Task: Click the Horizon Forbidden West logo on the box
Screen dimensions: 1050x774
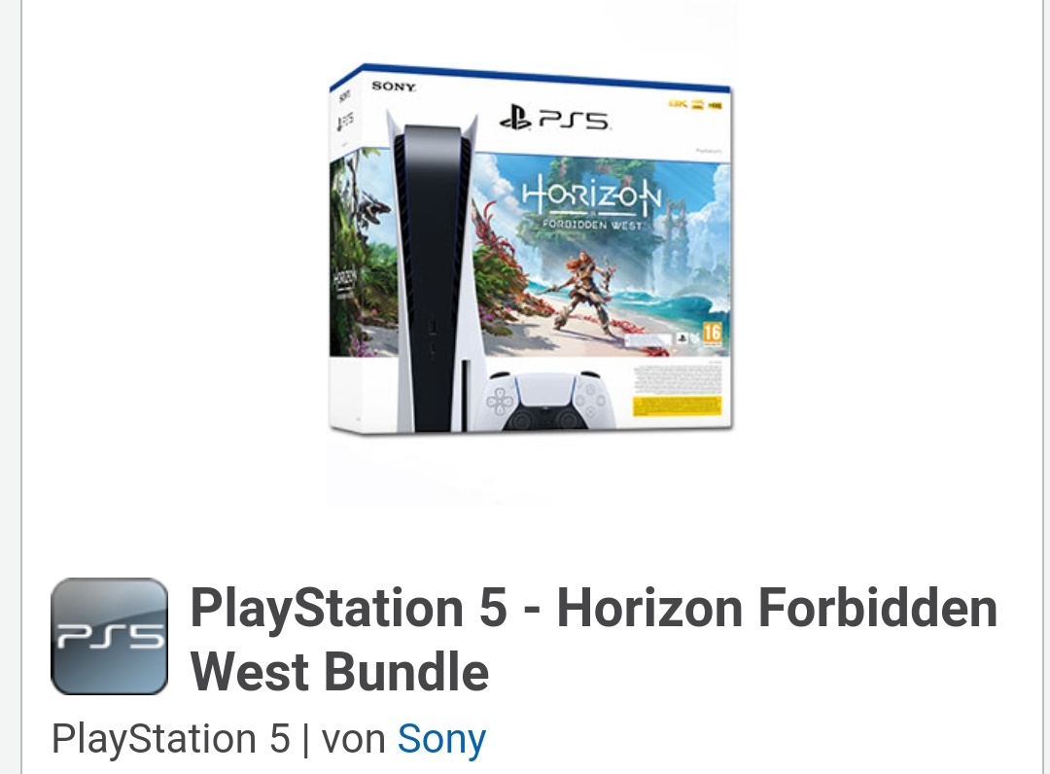Action: (x=591, y=204)
